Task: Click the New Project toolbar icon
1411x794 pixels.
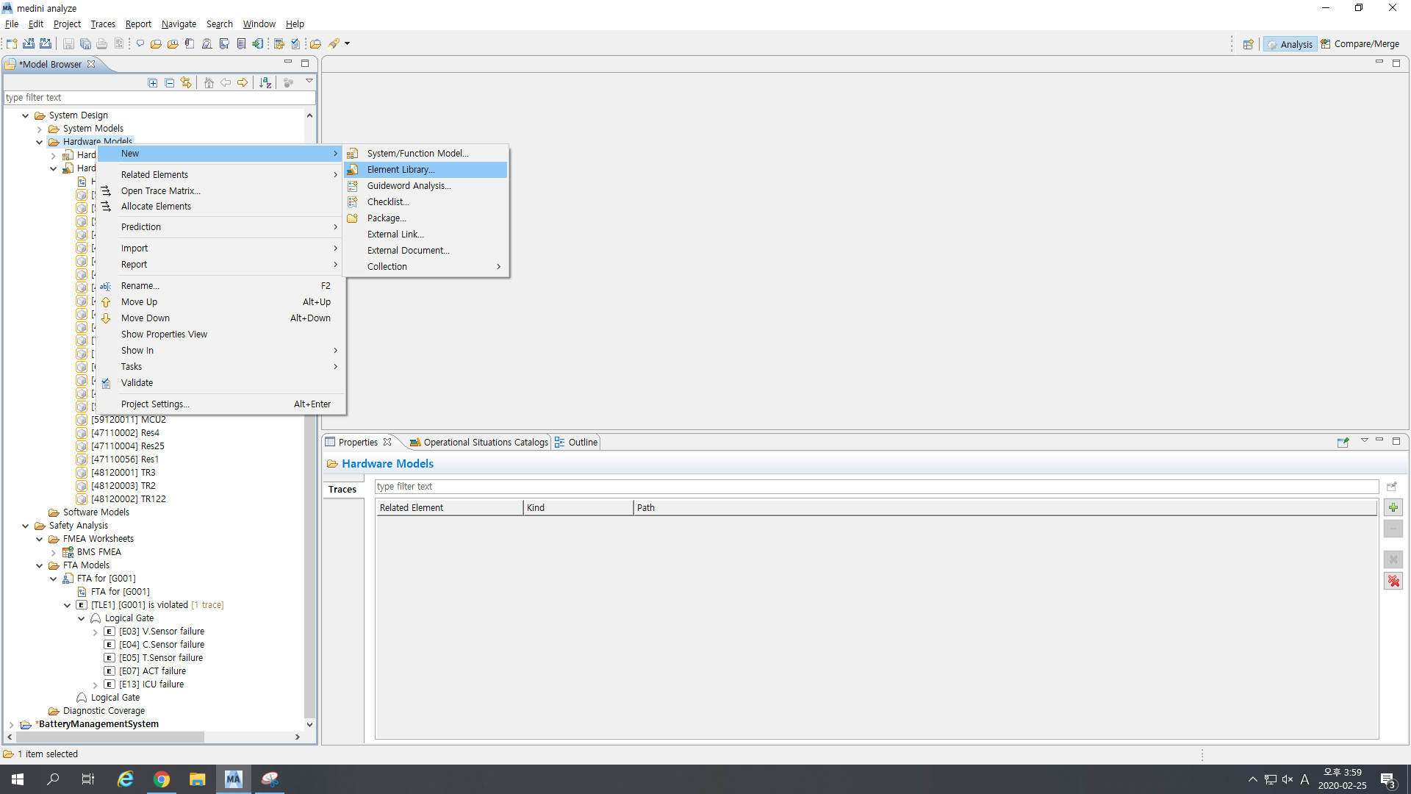Action: coord(12,43)
